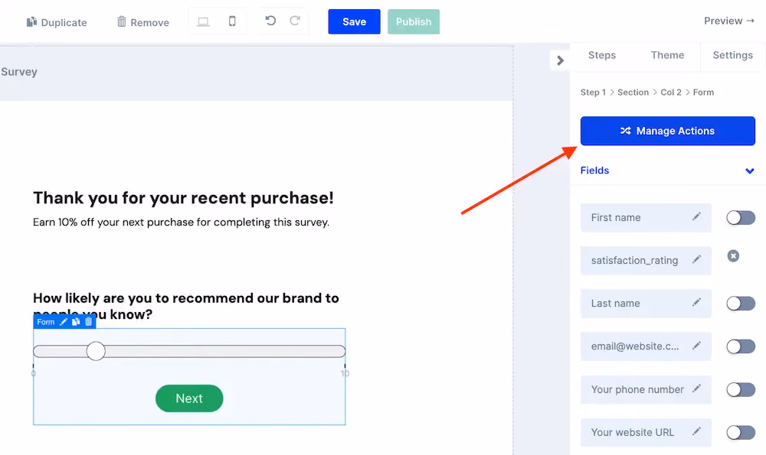The image size is (766, 455).
Task: Go to the Step 1 breadcrumb
Action: pos(593,93)
